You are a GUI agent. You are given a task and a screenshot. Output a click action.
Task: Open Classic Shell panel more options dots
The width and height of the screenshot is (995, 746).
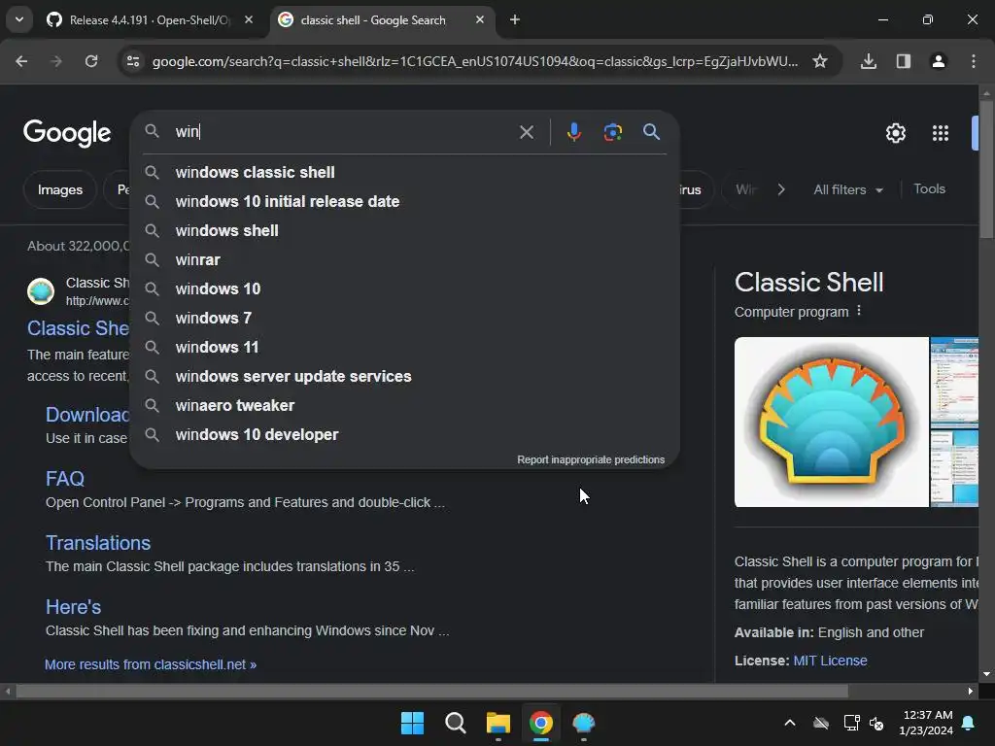859,311
